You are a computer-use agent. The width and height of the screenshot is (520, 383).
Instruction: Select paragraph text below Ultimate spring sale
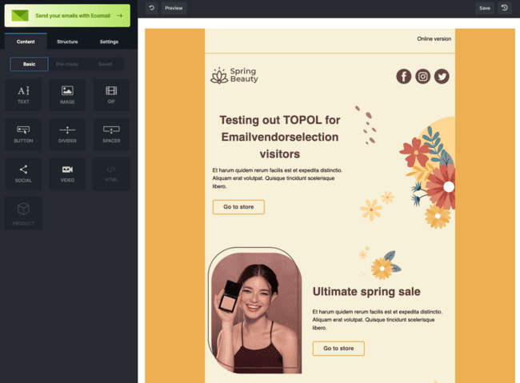(378, 320)
